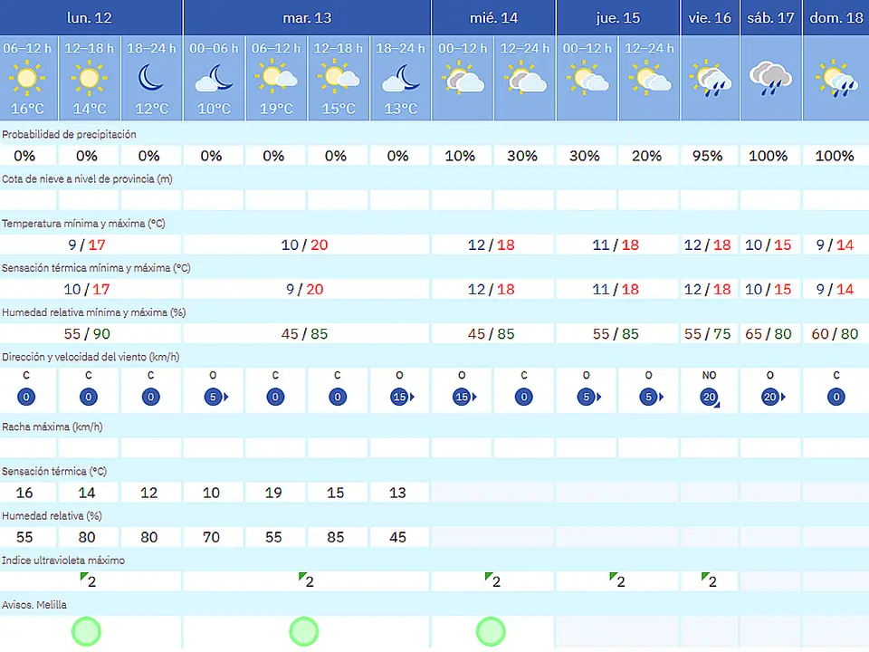Click the 'Probabilidad de precipitación' row label

click(x=70, y=134)
